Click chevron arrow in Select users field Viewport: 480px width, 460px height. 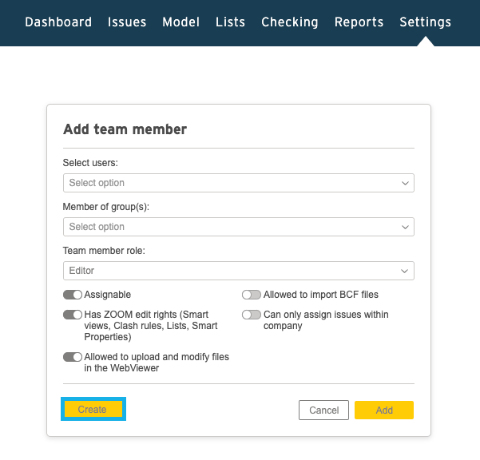click(405, 183)
